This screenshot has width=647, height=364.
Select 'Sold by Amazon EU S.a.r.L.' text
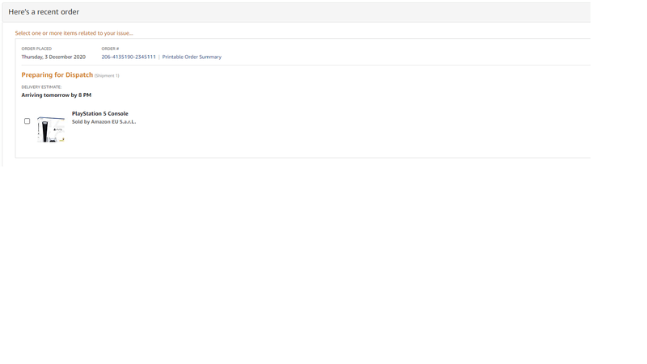[104, 122]
